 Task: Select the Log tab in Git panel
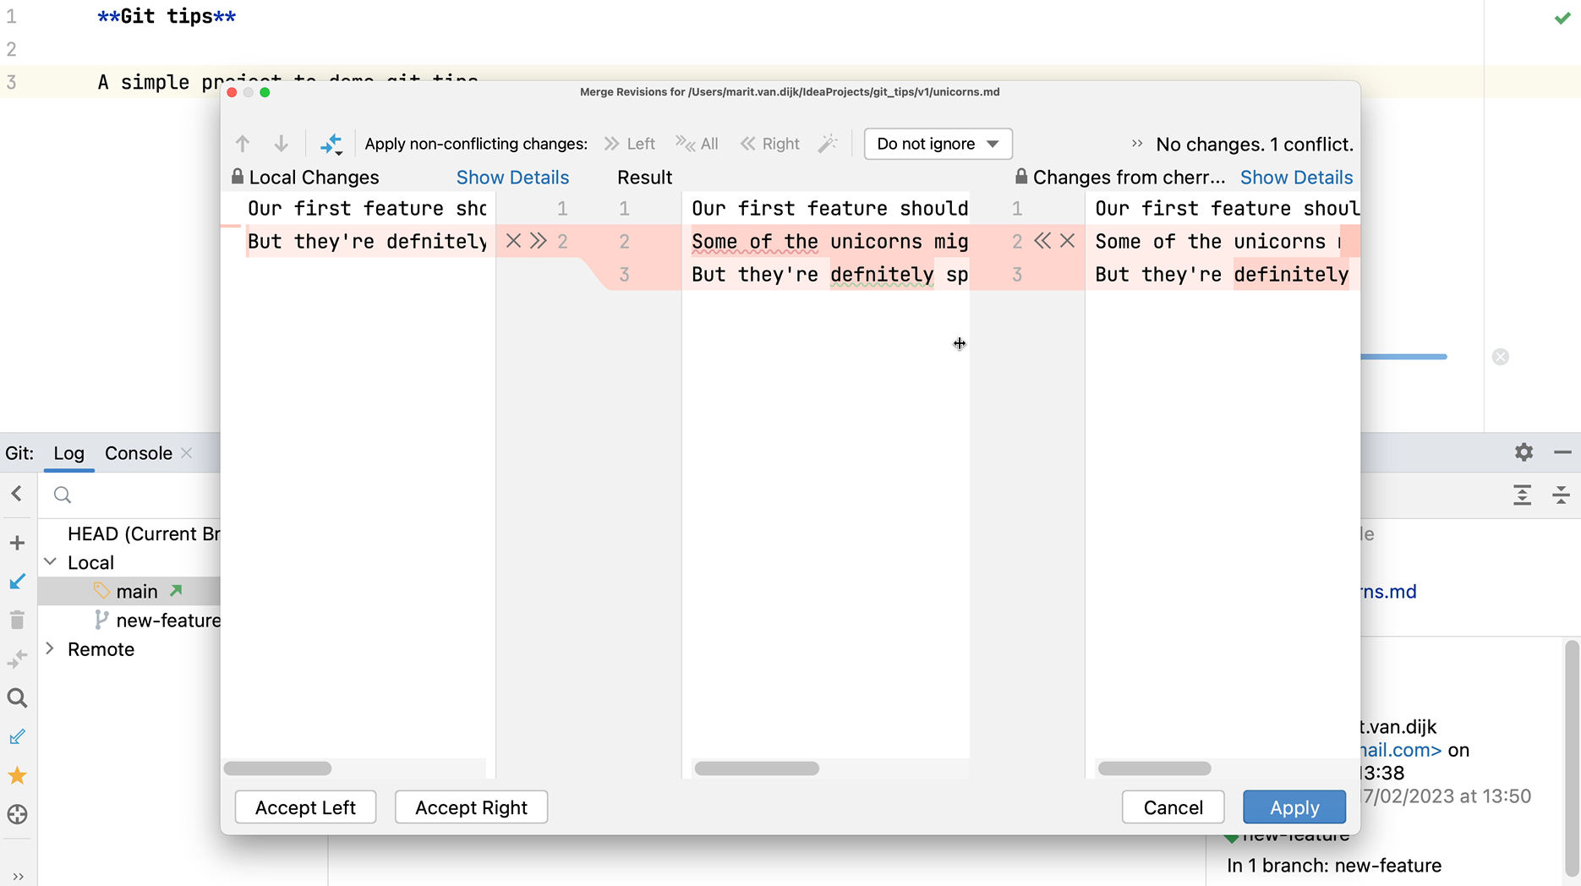pyautogui.click(x=68, y=453)
